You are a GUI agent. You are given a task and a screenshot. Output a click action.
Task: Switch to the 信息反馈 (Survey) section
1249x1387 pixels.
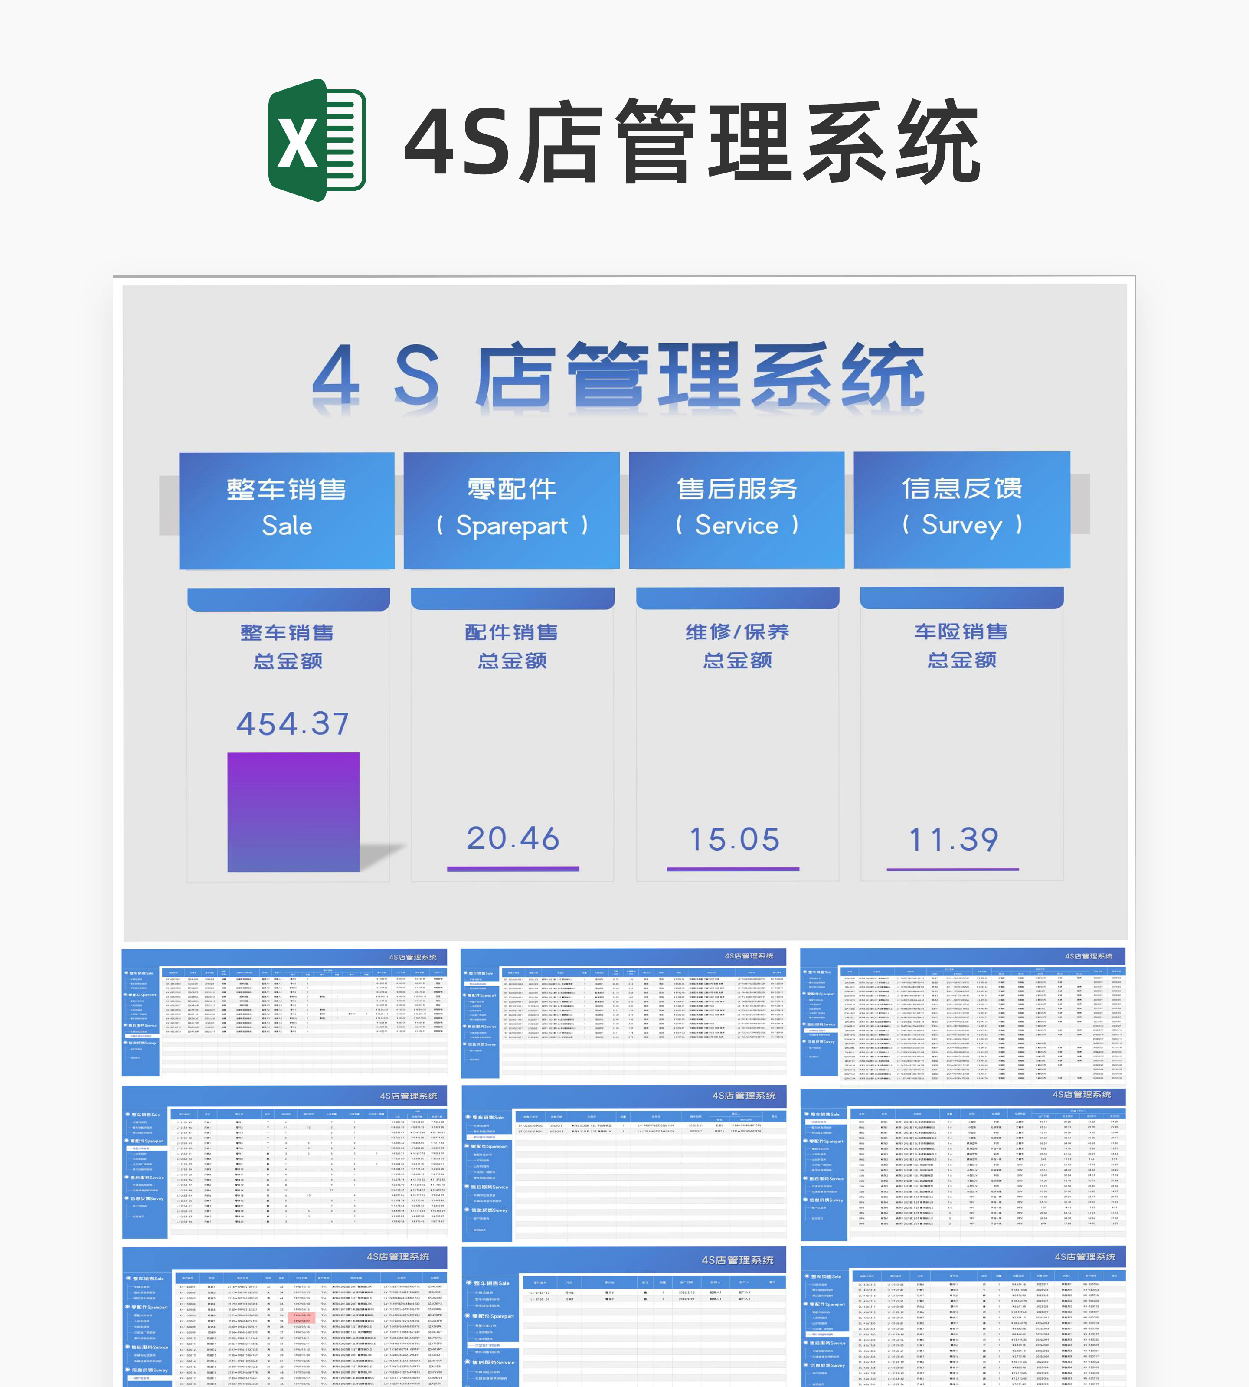(961, 510)
